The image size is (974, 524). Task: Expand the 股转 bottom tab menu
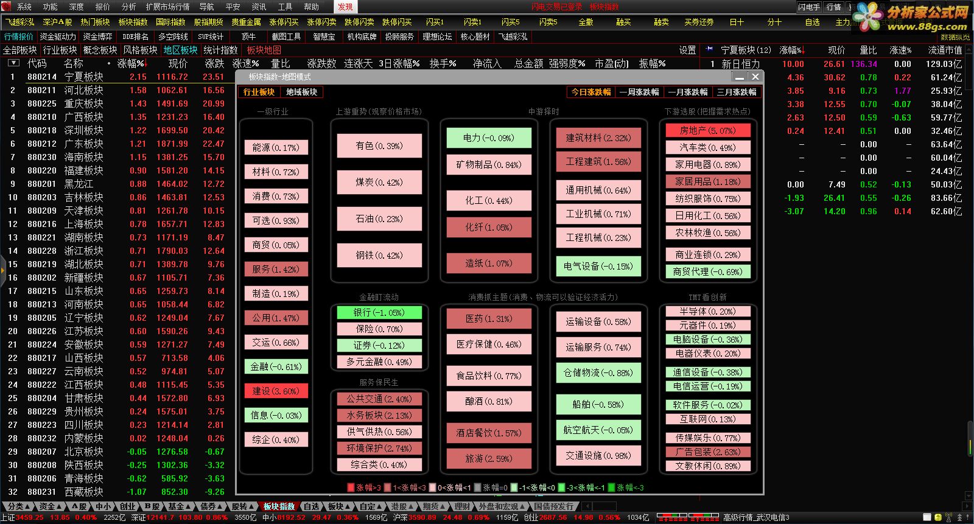(243, 506)
